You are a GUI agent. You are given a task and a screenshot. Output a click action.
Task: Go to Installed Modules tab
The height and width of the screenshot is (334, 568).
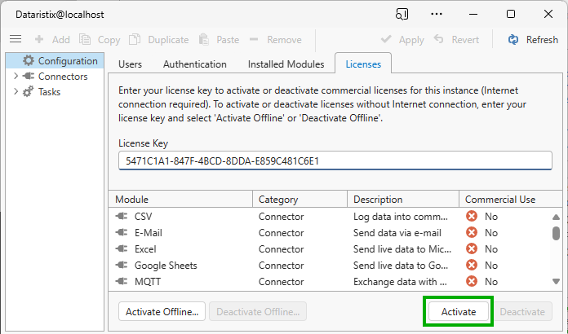pos(286,64)
